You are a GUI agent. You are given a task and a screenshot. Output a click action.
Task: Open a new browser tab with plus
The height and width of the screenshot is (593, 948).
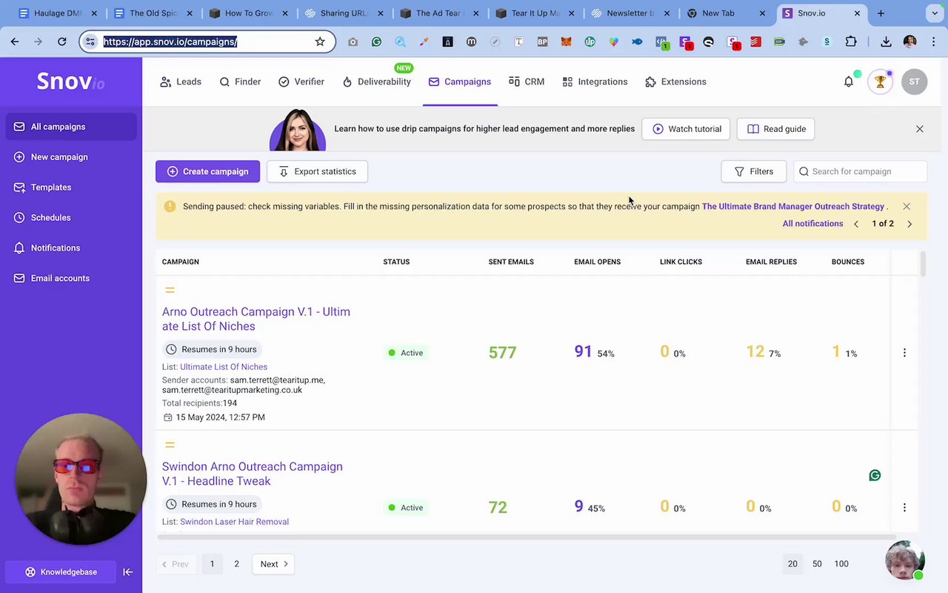881,13
